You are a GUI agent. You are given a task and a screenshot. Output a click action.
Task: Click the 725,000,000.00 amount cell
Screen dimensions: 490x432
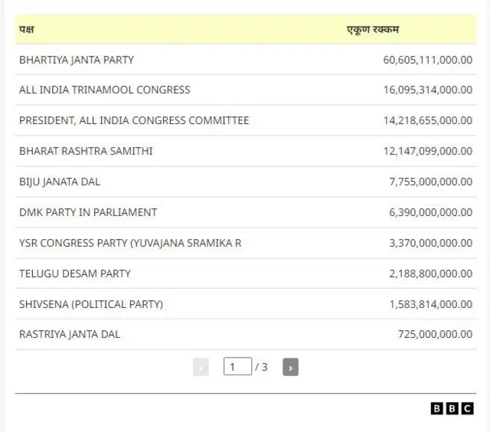435,334
